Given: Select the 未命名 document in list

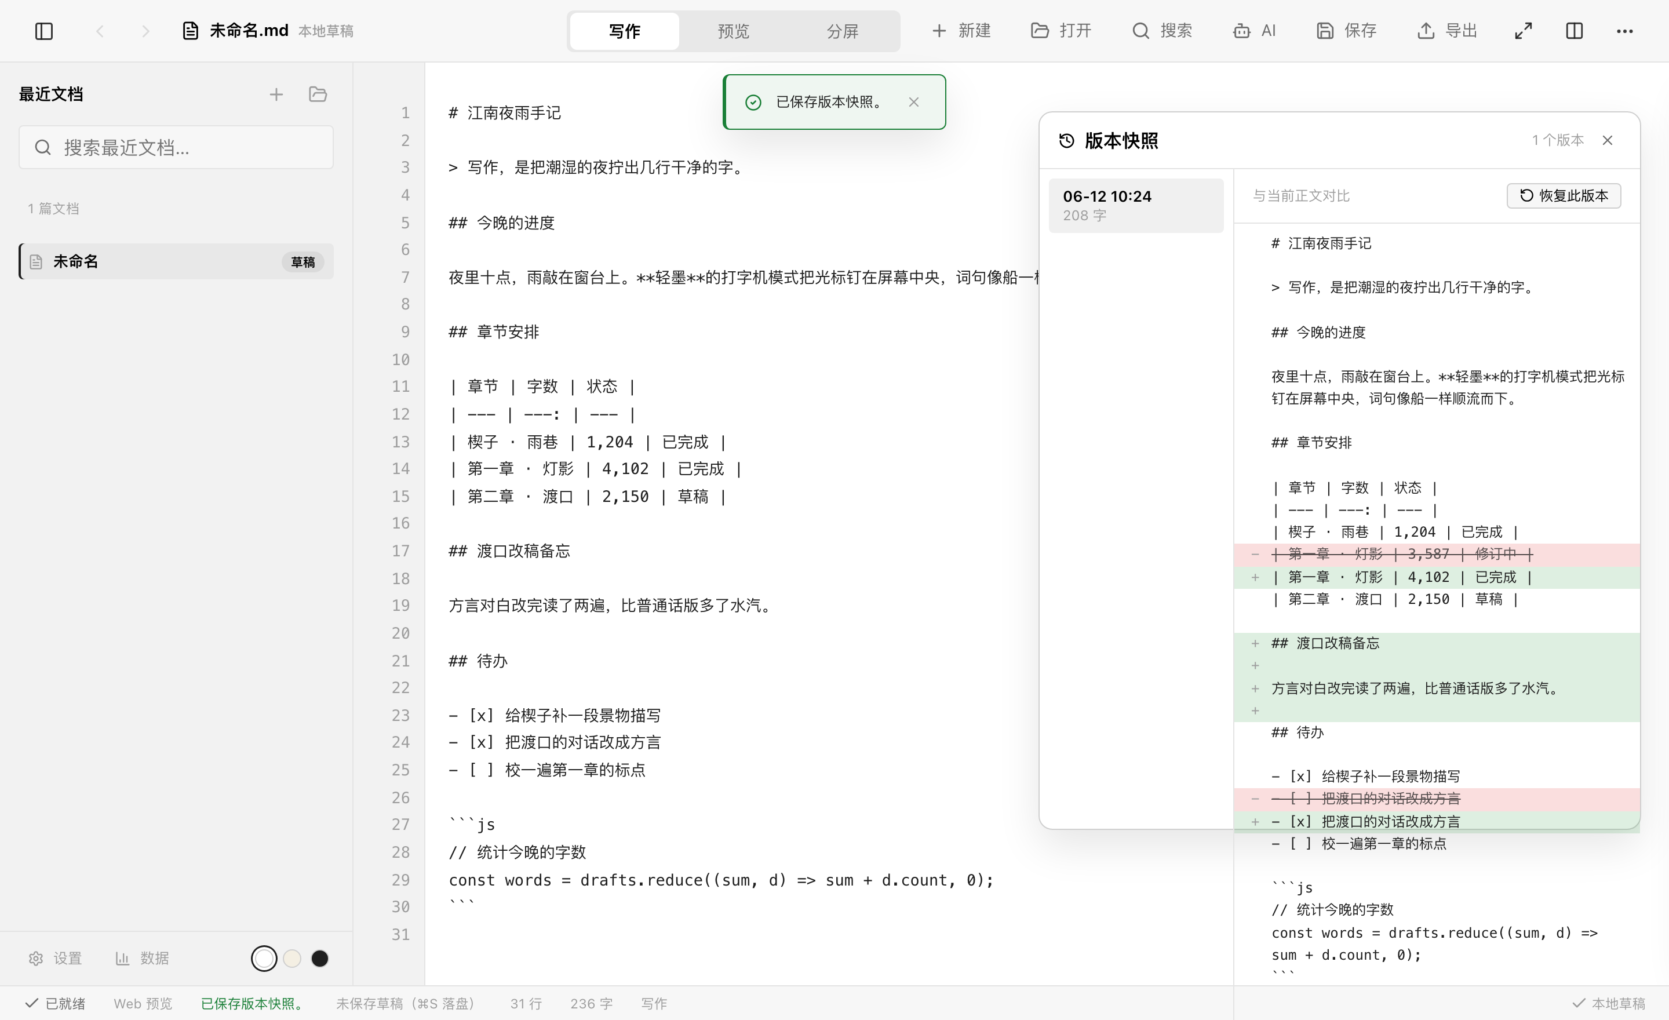Looking at the screenshot, I should 176,261.
